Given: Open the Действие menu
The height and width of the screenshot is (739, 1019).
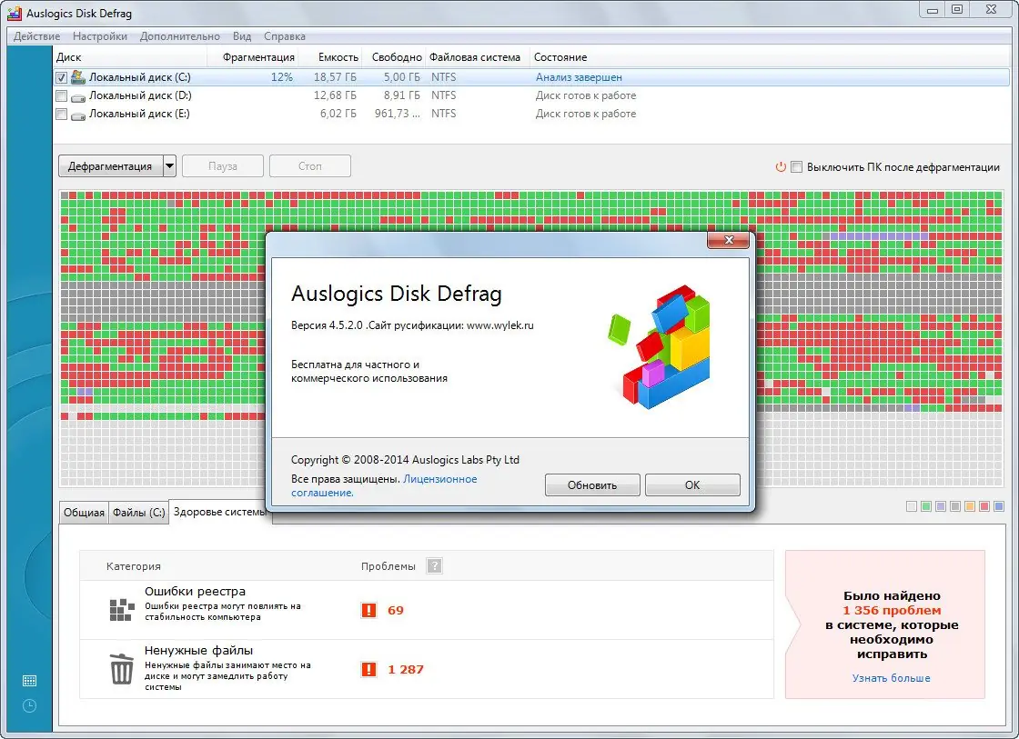Looking at the screenshot, I should pos(36,36).
